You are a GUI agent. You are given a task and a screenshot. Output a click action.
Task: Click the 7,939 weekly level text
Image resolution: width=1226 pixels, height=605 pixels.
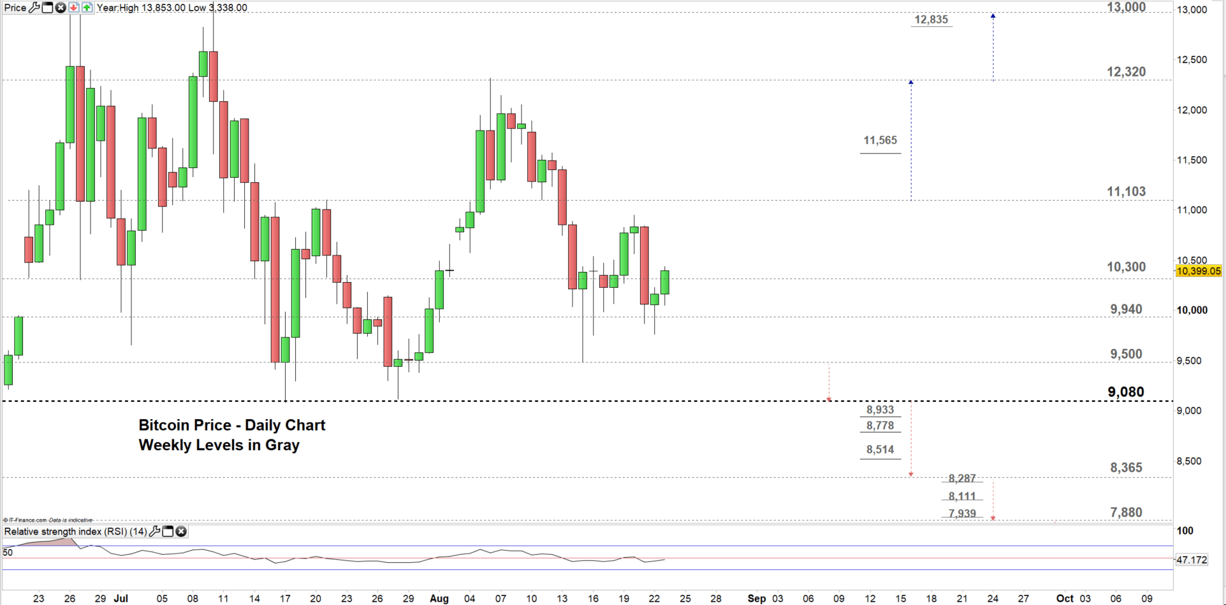[x=962, y=514]
